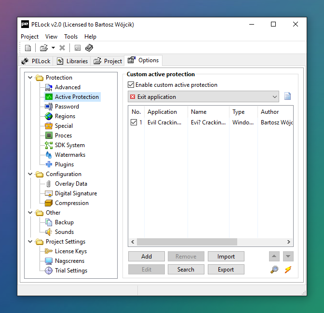Click the Type column header
This screenshot has width=324, height=313.
243,112
